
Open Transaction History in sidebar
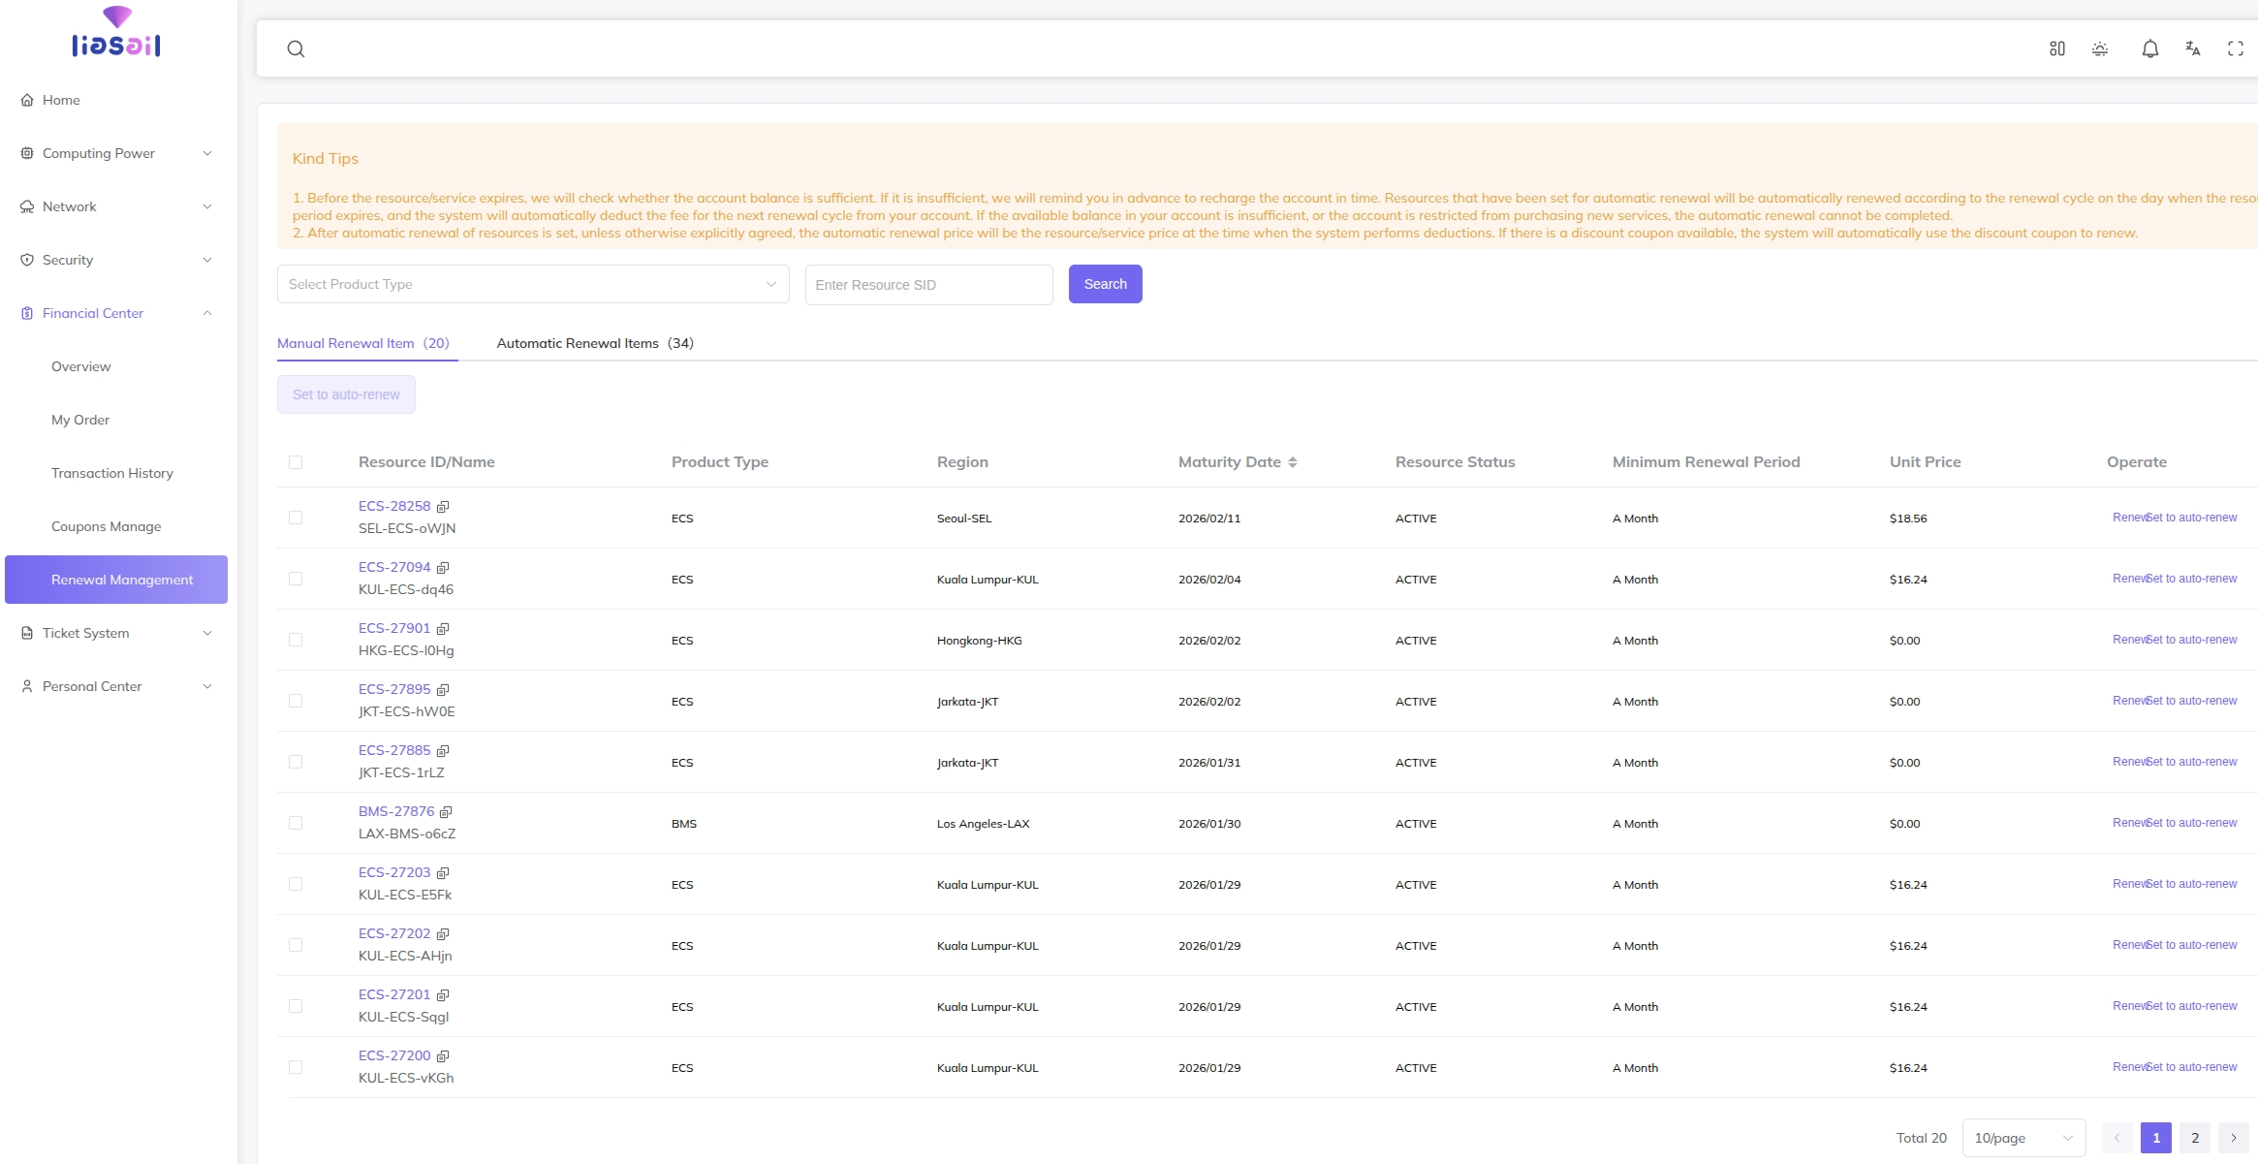click(112, 473)
